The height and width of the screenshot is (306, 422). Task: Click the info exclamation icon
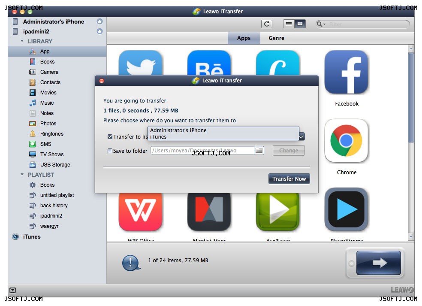coord(131,263)
